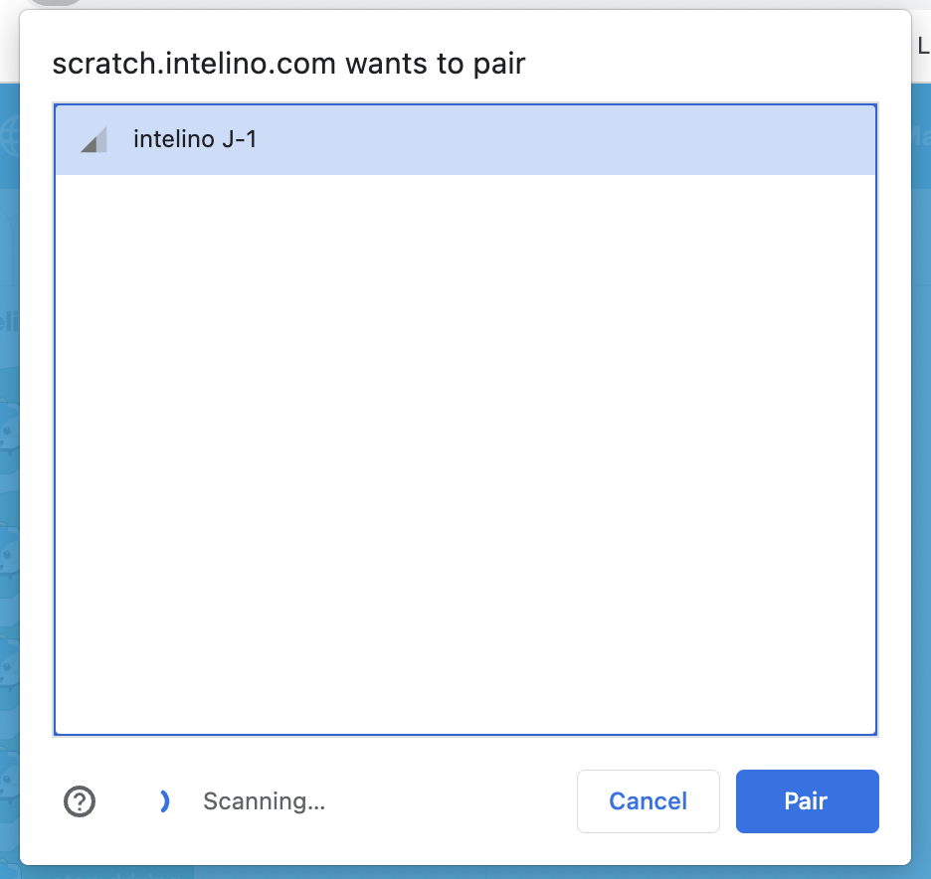Click the gray browser tab edge above the dialog

point(55,3)
